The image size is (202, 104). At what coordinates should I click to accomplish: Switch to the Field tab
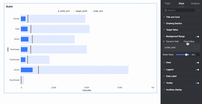(x=167, y=3)
